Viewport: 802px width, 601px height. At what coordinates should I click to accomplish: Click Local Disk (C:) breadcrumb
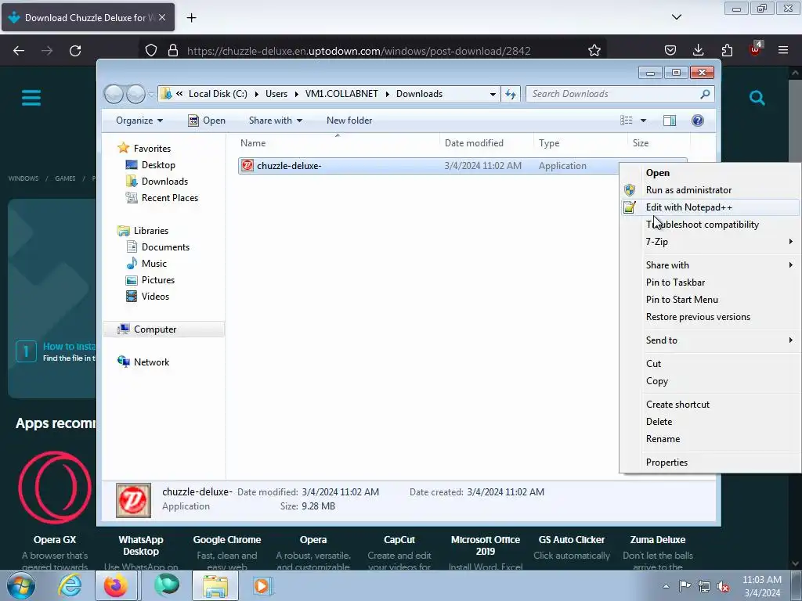[x=218, y=94]
